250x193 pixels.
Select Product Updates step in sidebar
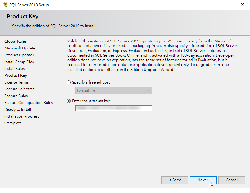(19, 55)
